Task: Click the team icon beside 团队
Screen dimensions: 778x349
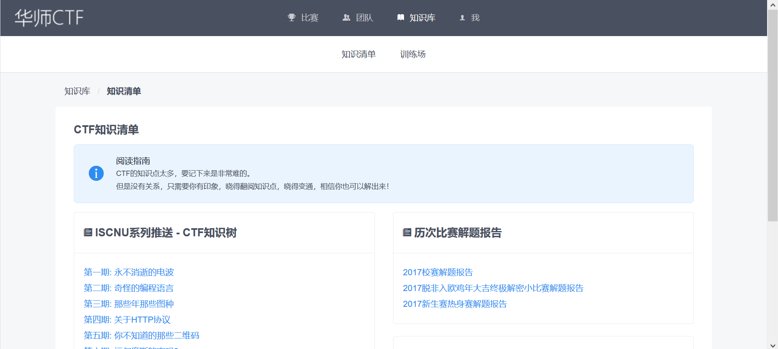Action: [x=346, y=17]
